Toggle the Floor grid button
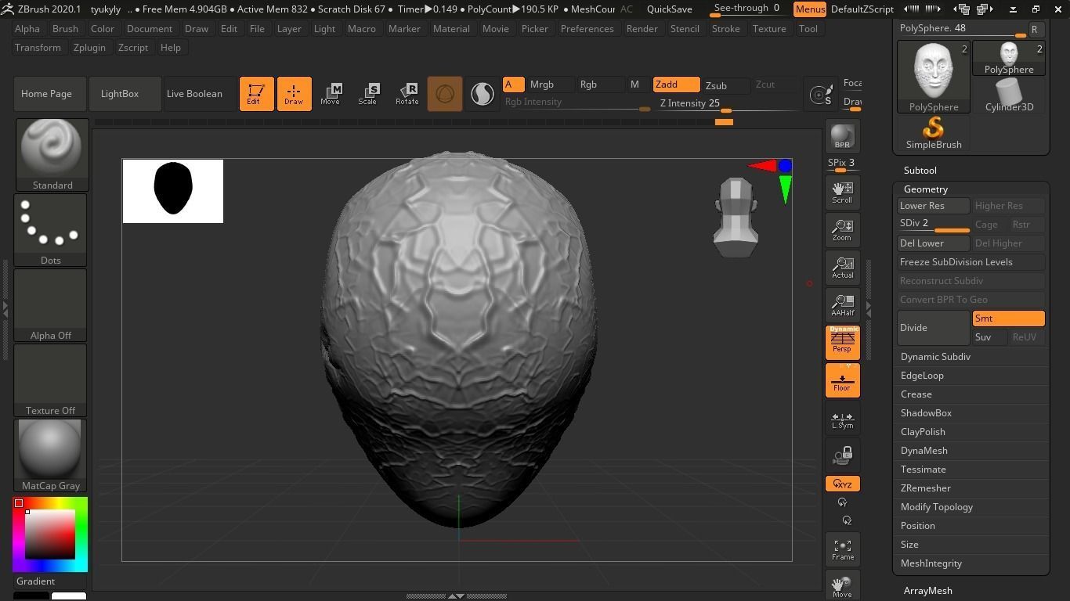Screen dimensions: 1070x601 (x=842, y=380)
